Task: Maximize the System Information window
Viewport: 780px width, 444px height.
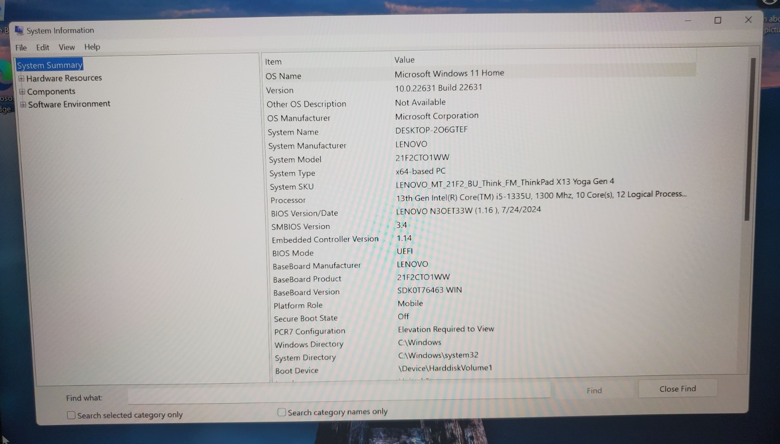Action: click(x=718, y=20)
